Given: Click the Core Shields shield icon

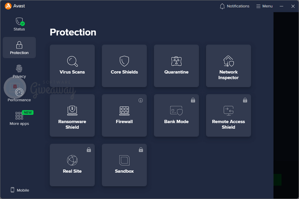Looking at the screenshot, I should pos(124,61).
